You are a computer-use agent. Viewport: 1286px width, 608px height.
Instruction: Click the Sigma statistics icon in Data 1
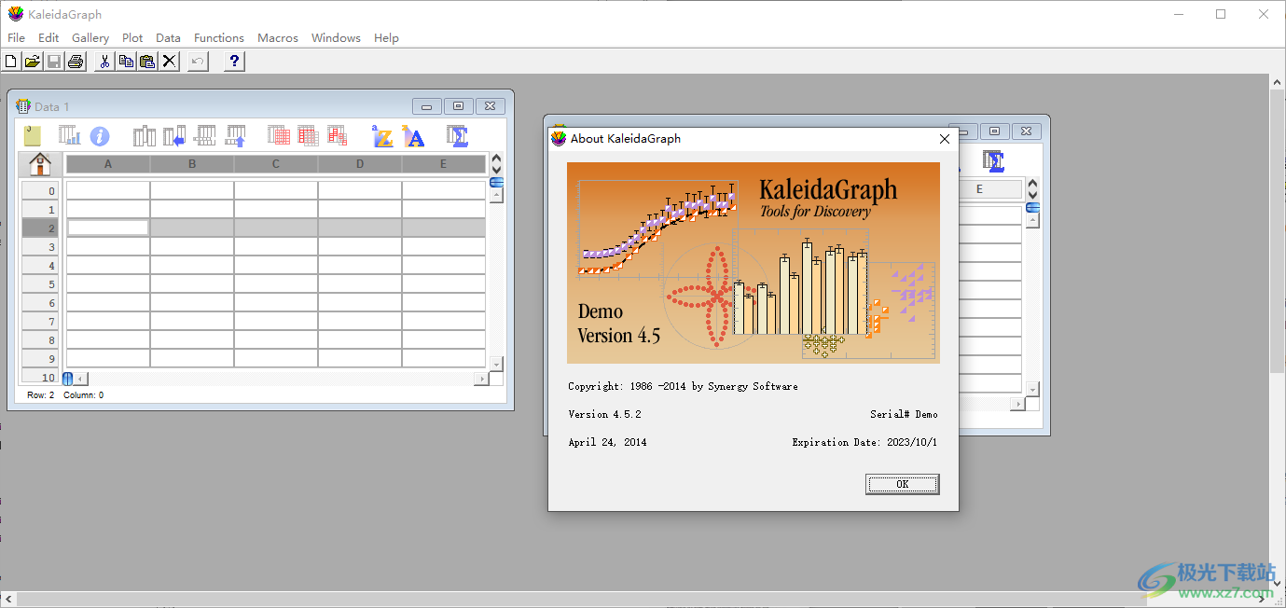click(x=457, y=136)
